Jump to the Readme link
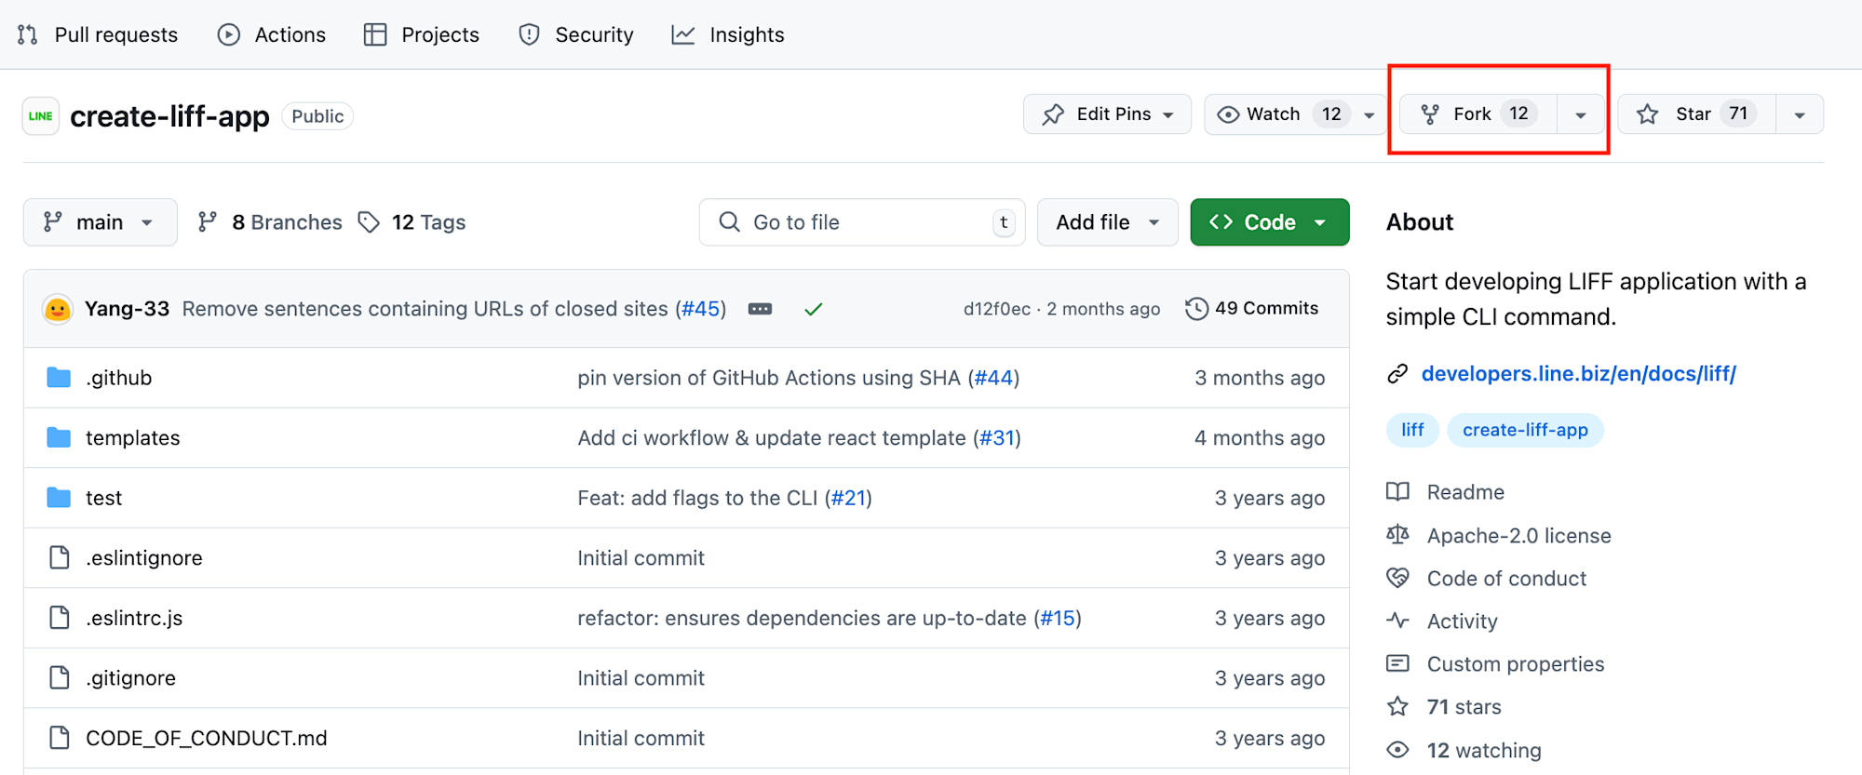The height and width of the screenshot is (775, 1862). pyautogui.click(x=1465, y=492)
